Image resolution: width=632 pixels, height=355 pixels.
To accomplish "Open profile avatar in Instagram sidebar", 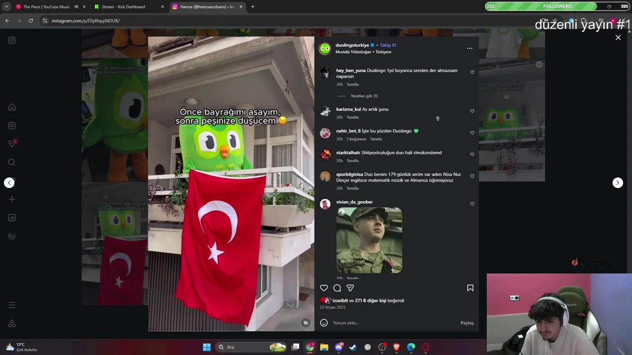I will (12, 236).
